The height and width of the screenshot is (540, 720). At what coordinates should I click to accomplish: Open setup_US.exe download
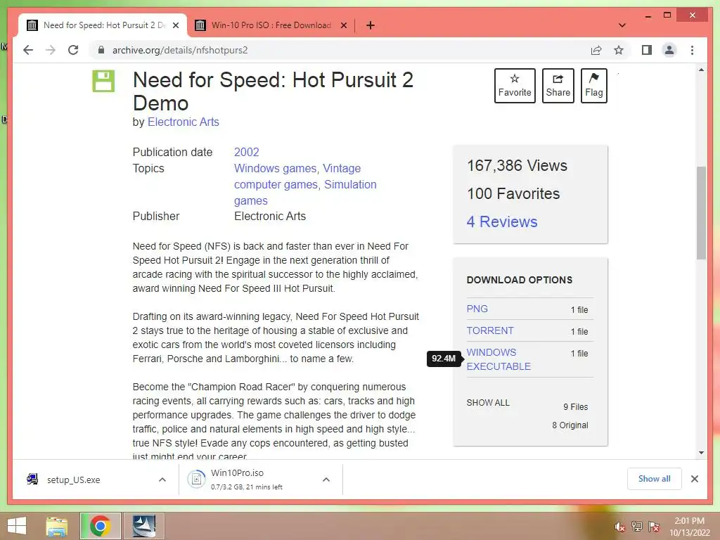pyautogui.click(x=73, y=480)
